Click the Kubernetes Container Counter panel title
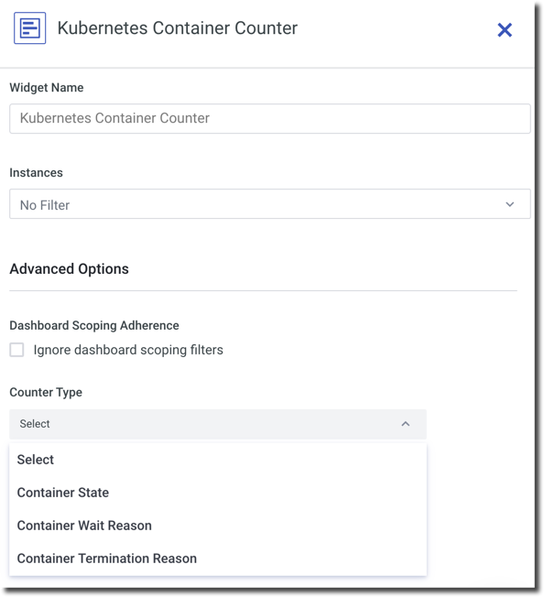Screen dimensions: 544x597 [x=178, y=28]
